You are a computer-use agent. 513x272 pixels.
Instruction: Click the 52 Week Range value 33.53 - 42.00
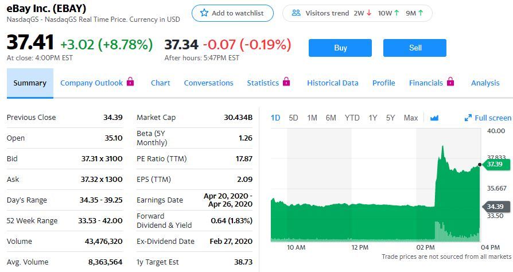click(x=100, y=220)
